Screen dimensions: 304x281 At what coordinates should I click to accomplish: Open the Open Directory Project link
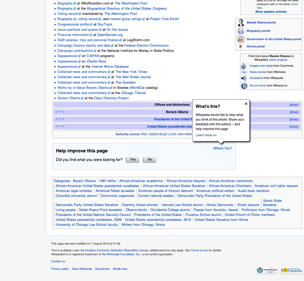coord(111,98)
